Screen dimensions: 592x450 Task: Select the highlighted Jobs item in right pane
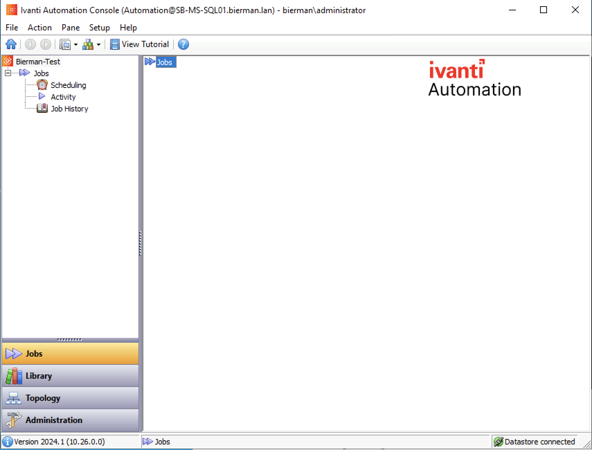pyautogui.click(x=166, y=62)
